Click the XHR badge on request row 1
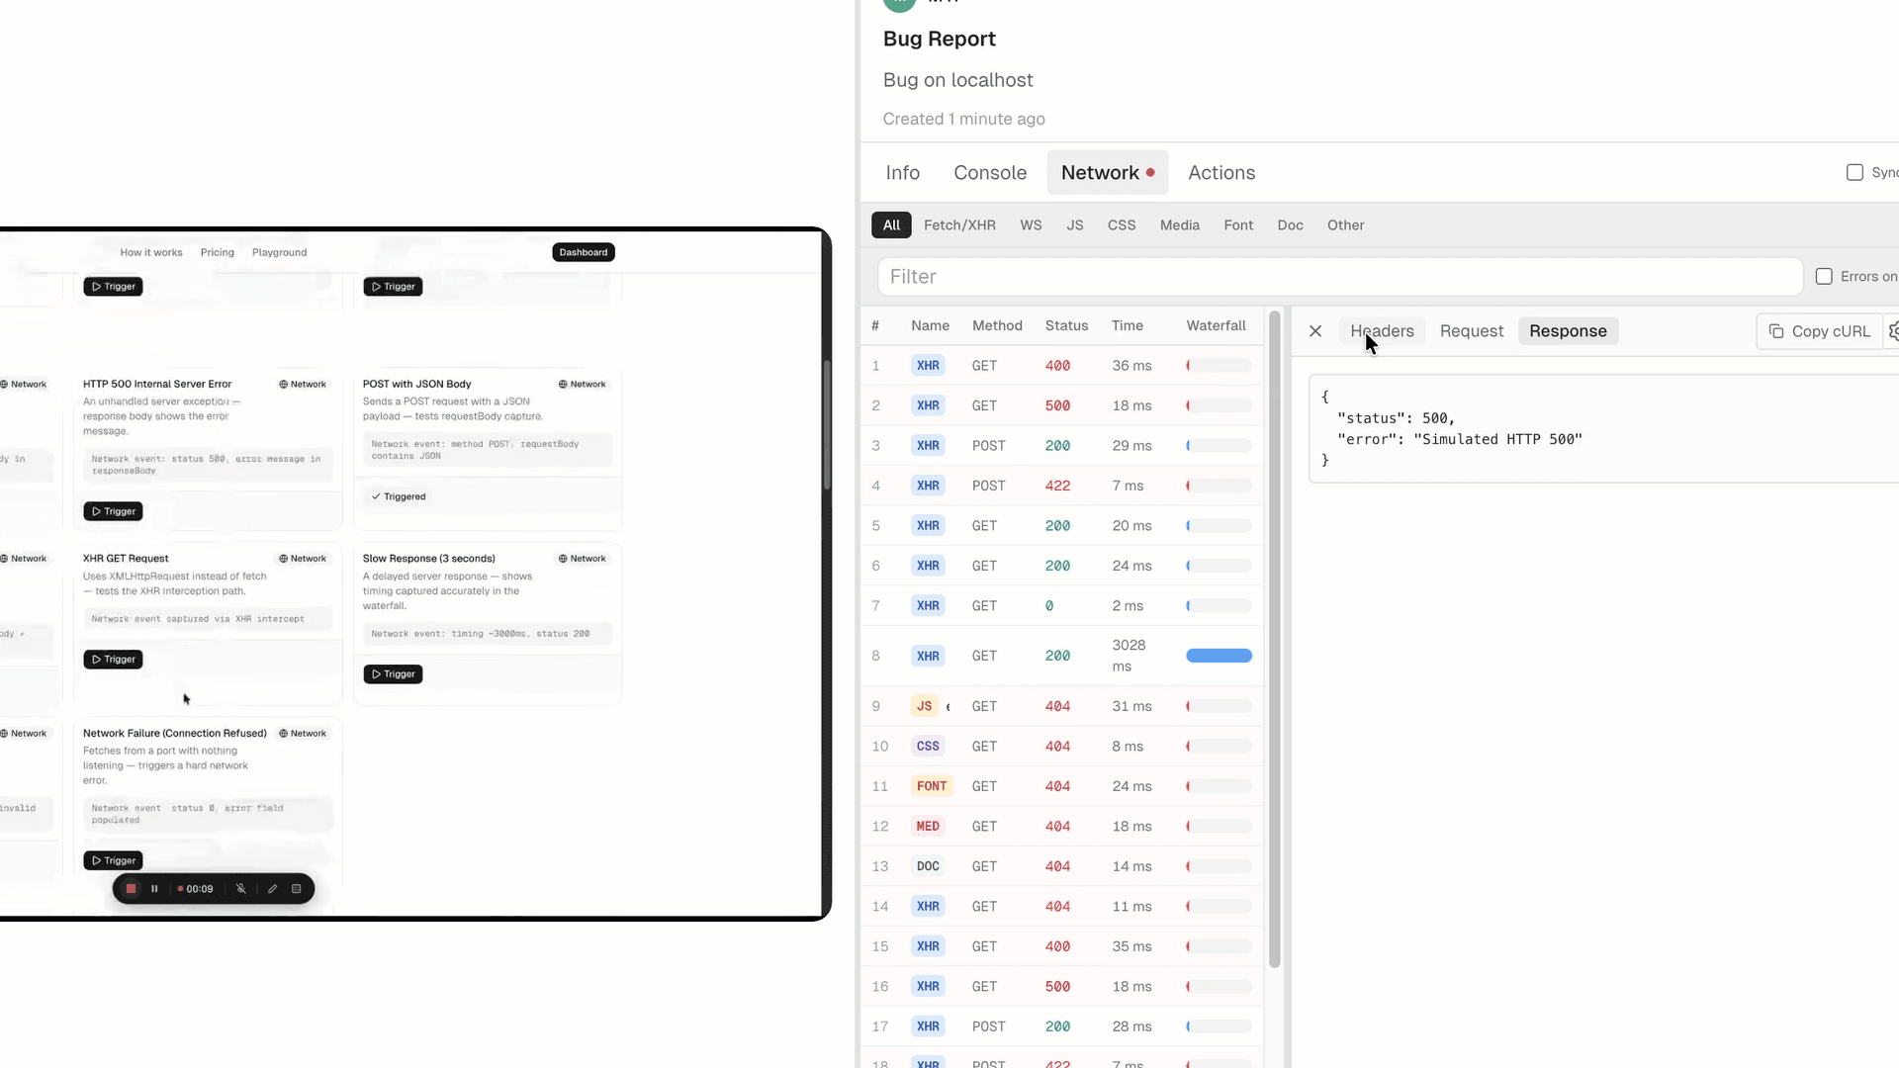1899x1068 pixels. pyautogui.click(x=928, y=365)
